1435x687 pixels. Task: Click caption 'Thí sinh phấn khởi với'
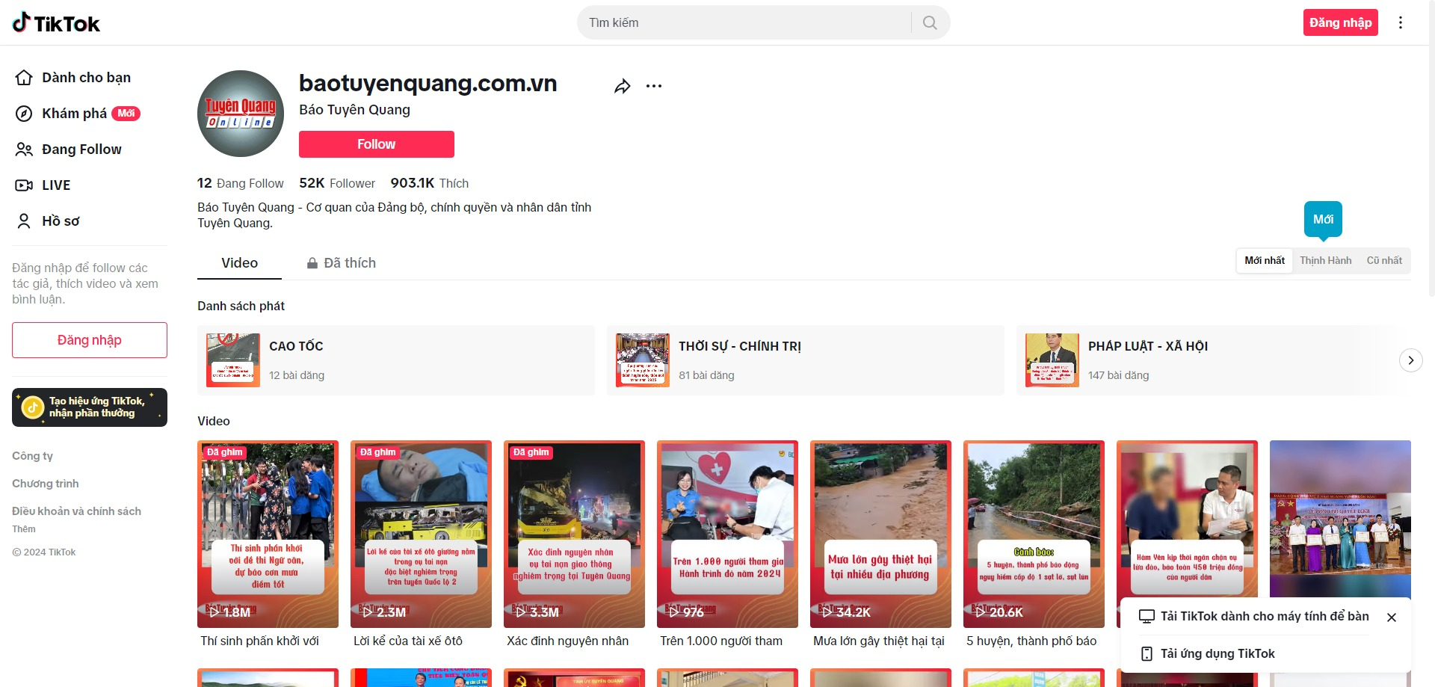260,641
